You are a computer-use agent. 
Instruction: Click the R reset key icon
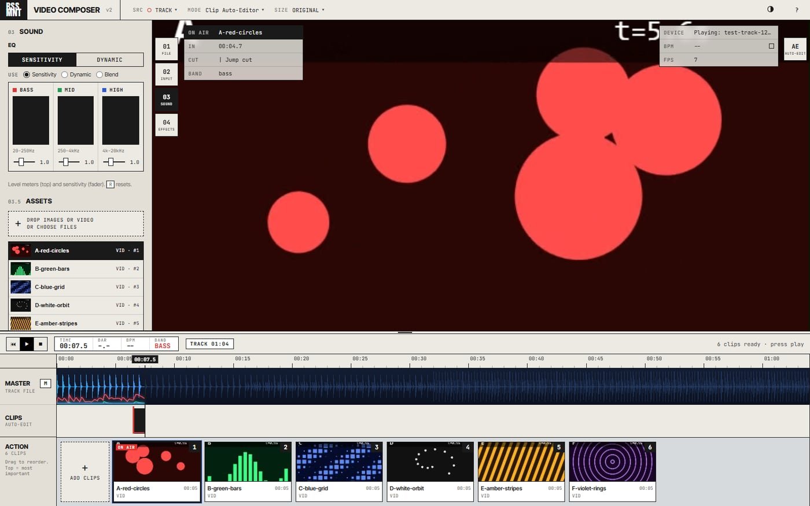click(x=110, y=184)
